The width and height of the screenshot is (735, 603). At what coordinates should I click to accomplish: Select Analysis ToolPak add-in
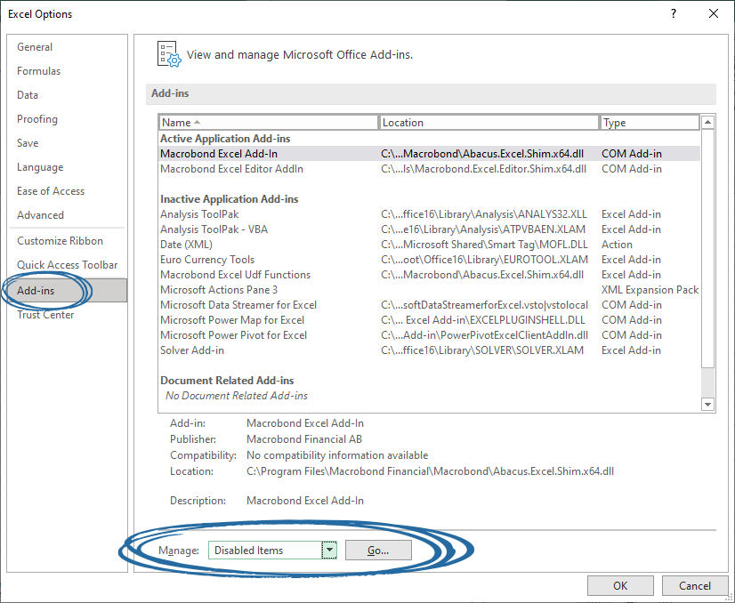tap(430, 214)
